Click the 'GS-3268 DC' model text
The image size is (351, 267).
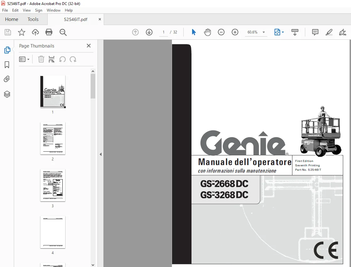(224, 195)
